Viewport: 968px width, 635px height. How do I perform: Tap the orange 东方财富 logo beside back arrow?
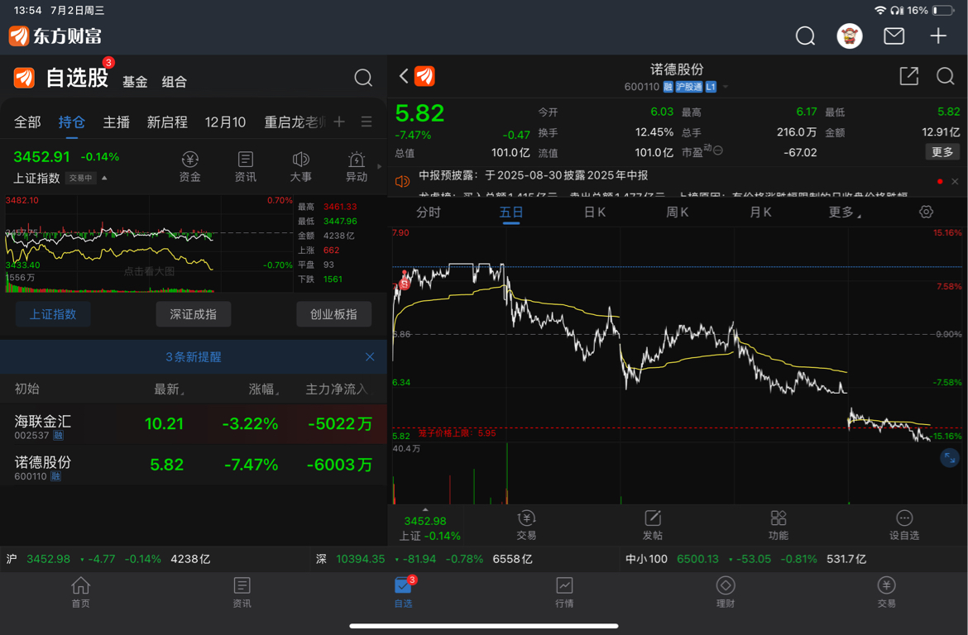(x=424, y=76)
